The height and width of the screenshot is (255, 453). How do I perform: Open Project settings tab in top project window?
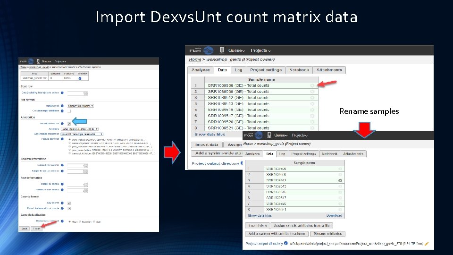click(266, 70)
